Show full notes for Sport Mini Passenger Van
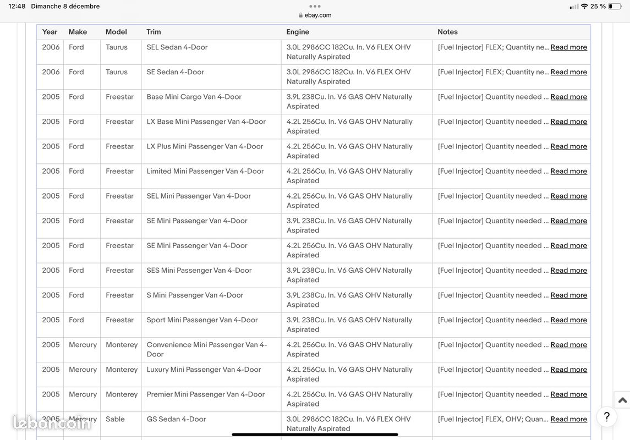The height and width of the screenshot is (440, 630). [568, 320]
